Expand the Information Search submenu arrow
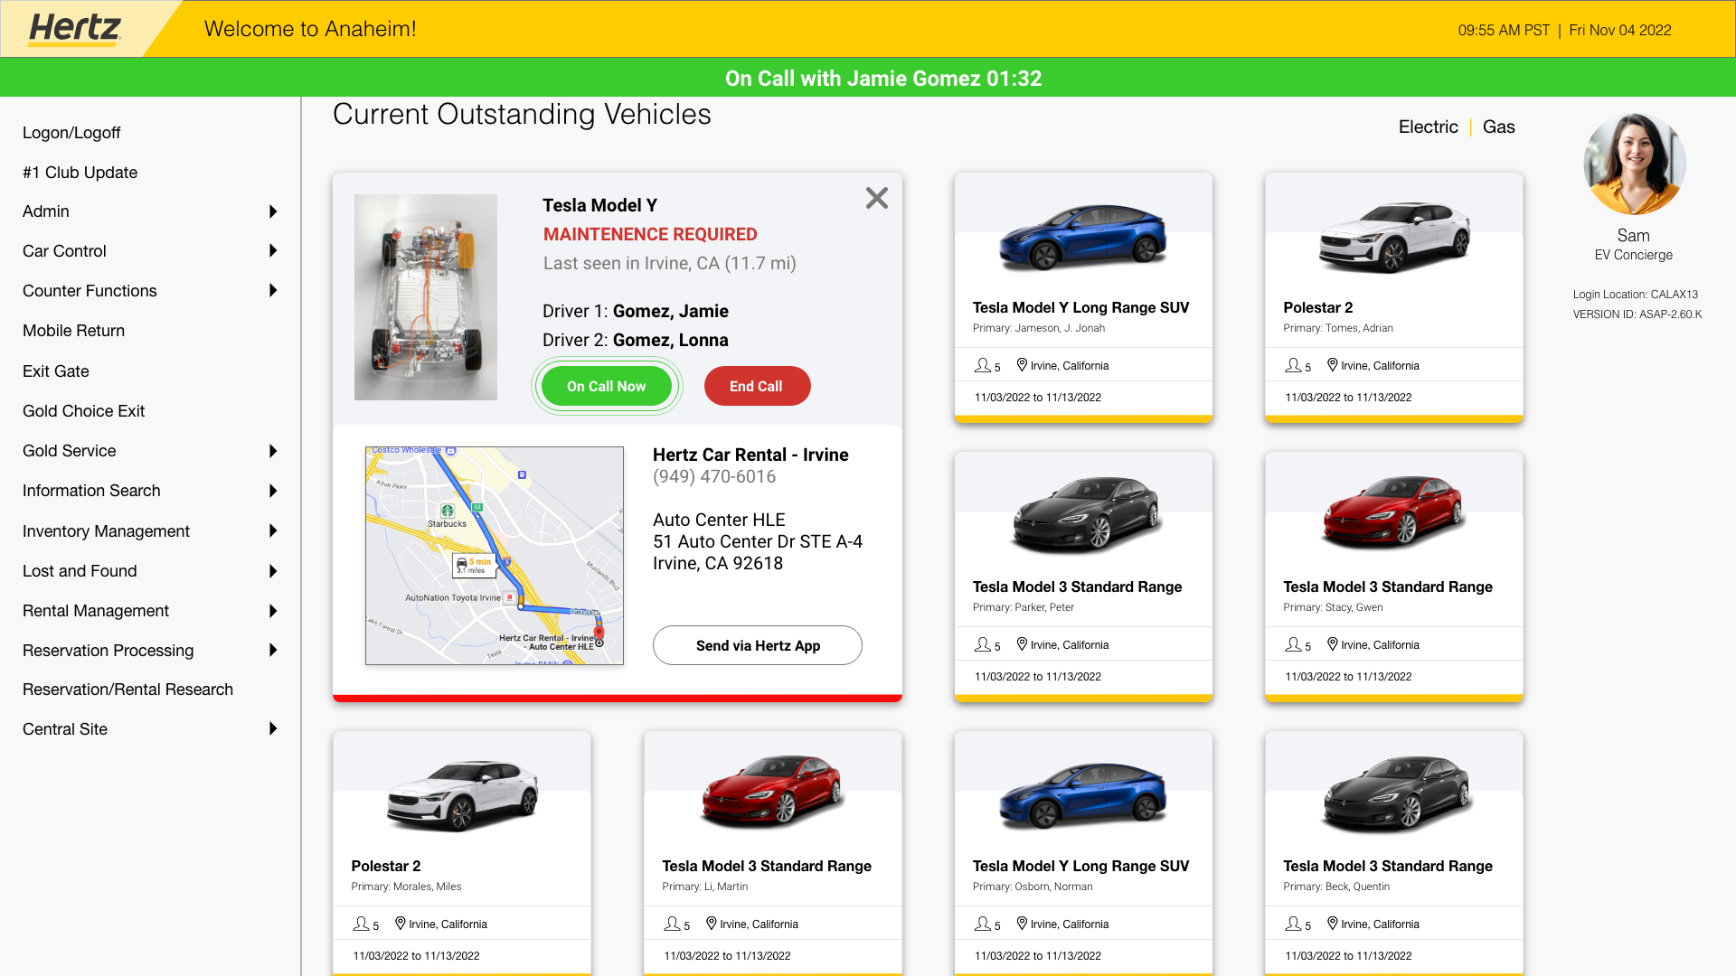Viewport: 1736px width, 976px height. (x=273, y=491)
